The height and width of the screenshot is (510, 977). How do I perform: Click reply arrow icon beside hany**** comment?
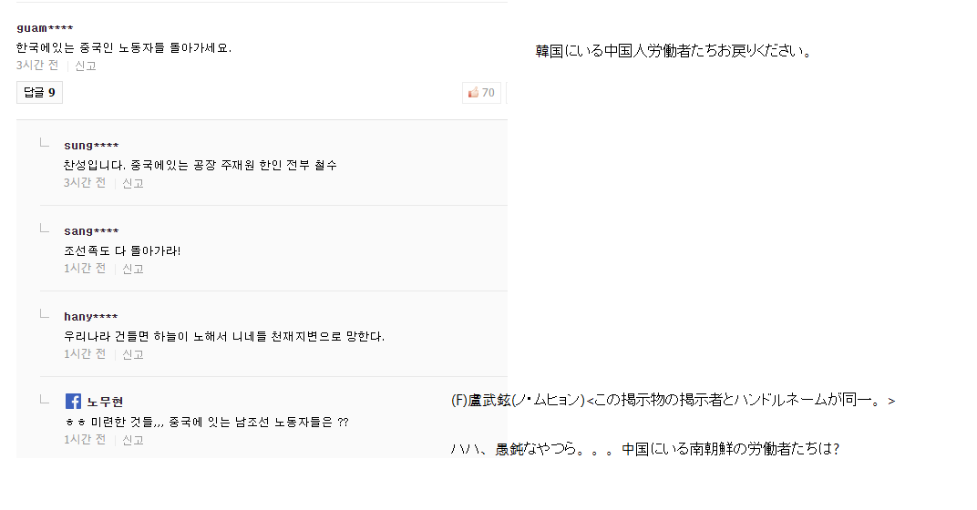[43, 314]
